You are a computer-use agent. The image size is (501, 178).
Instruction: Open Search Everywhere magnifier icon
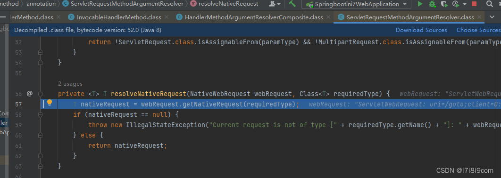point(489,4)
